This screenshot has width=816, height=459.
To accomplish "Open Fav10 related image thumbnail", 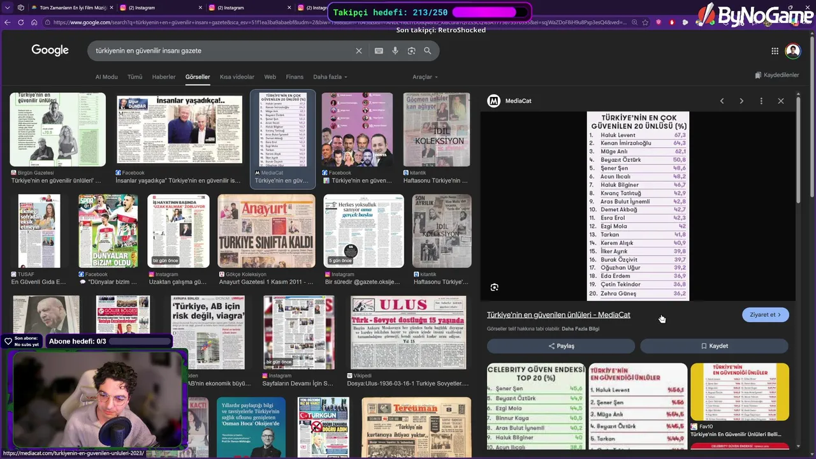I will (739, 392).
